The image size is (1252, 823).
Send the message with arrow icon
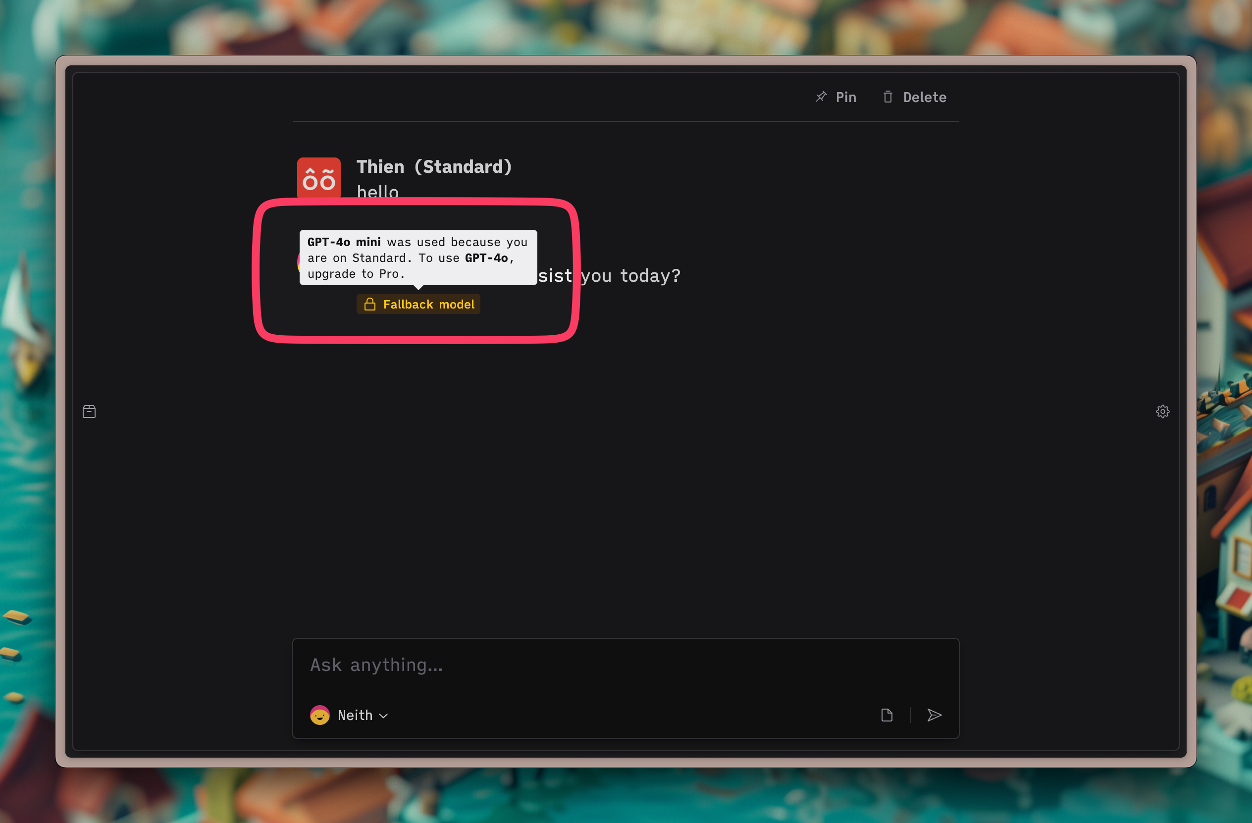pyautogui.click(x=934, y=715)
